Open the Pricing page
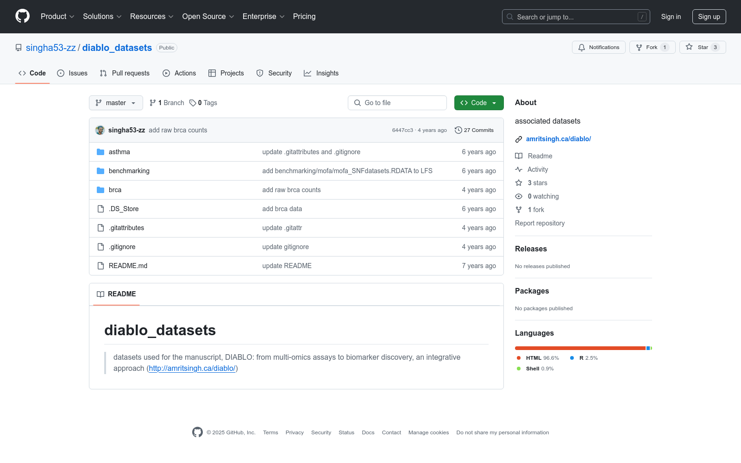This screenshot has height=463, width=741. point(304,16)
